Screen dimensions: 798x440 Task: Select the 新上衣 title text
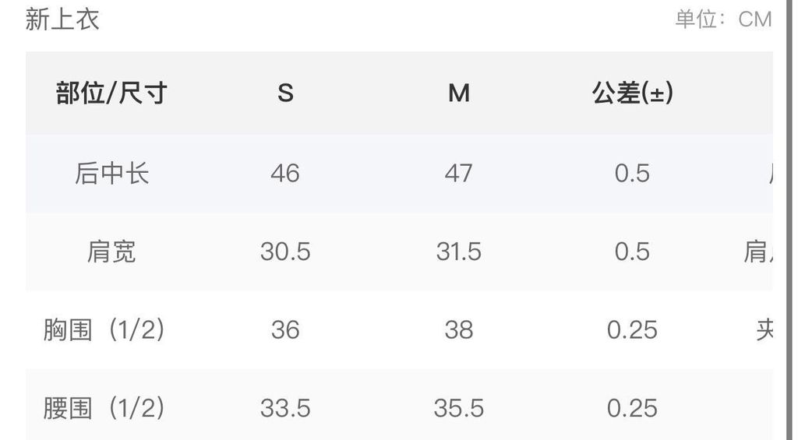pos(62,19)
